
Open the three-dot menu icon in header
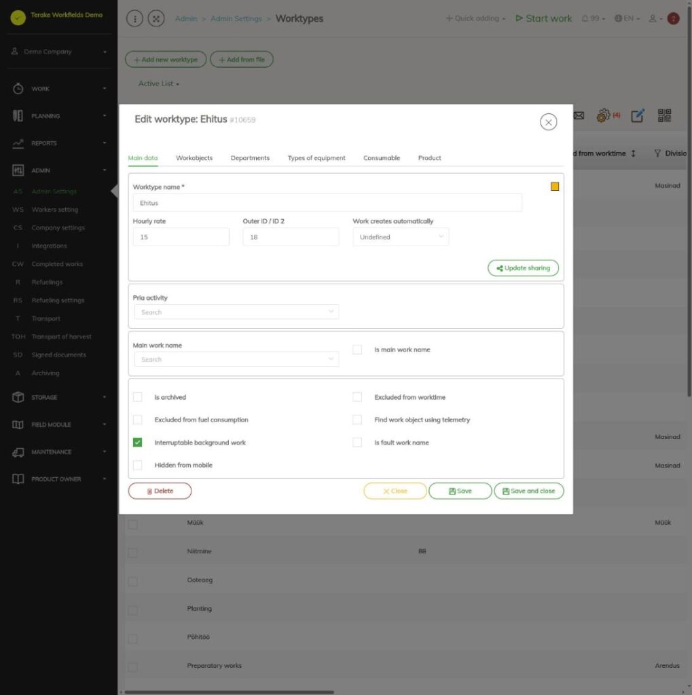pos(135,18)
